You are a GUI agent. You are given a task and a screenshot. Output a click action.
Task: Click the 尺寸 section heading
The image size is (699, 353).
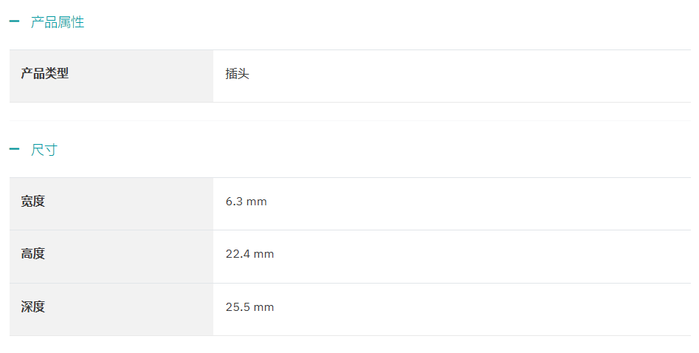[x=44, y=149]
